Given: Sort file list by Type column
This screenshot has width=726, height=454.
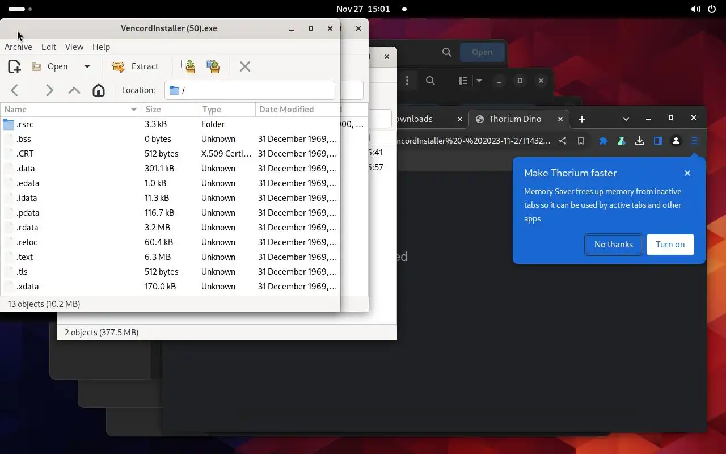Looking at the screenshot, I should (x=227, y=110).
